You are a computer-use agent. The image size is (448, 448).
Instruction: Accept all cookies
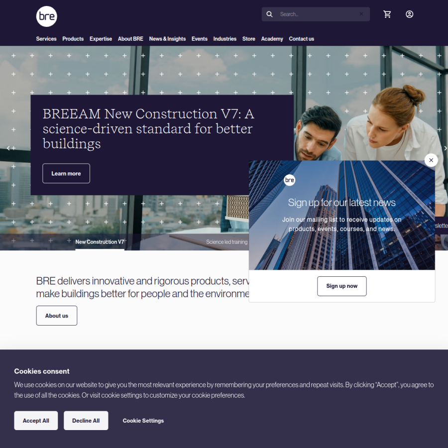tap(36, 421)
